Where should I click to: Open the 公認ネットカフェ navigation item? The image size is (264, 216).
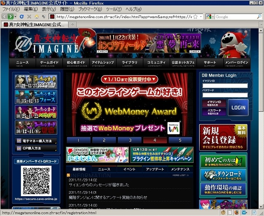click(x=183, y=63)
